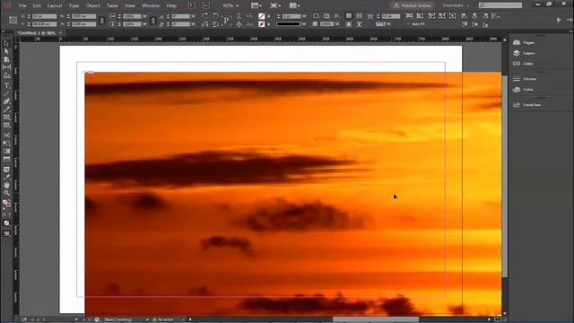Screen dimensions: 574x323
Task: Open the Stroke panel
Action: (x=525, y=79)
